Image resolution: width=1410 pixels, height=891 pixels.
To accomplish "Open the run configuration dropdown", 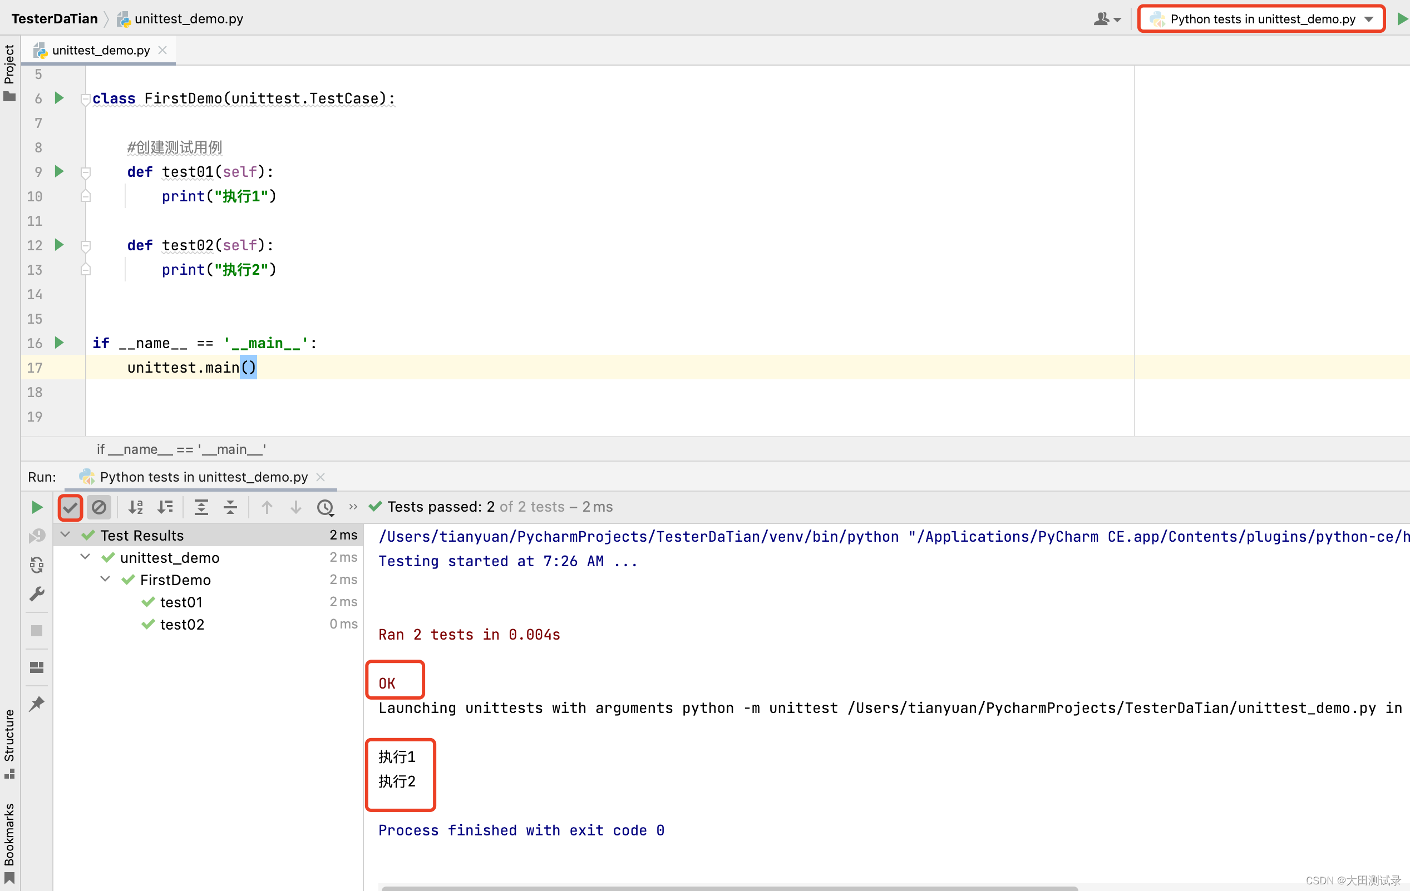I will click(1262, 19).
